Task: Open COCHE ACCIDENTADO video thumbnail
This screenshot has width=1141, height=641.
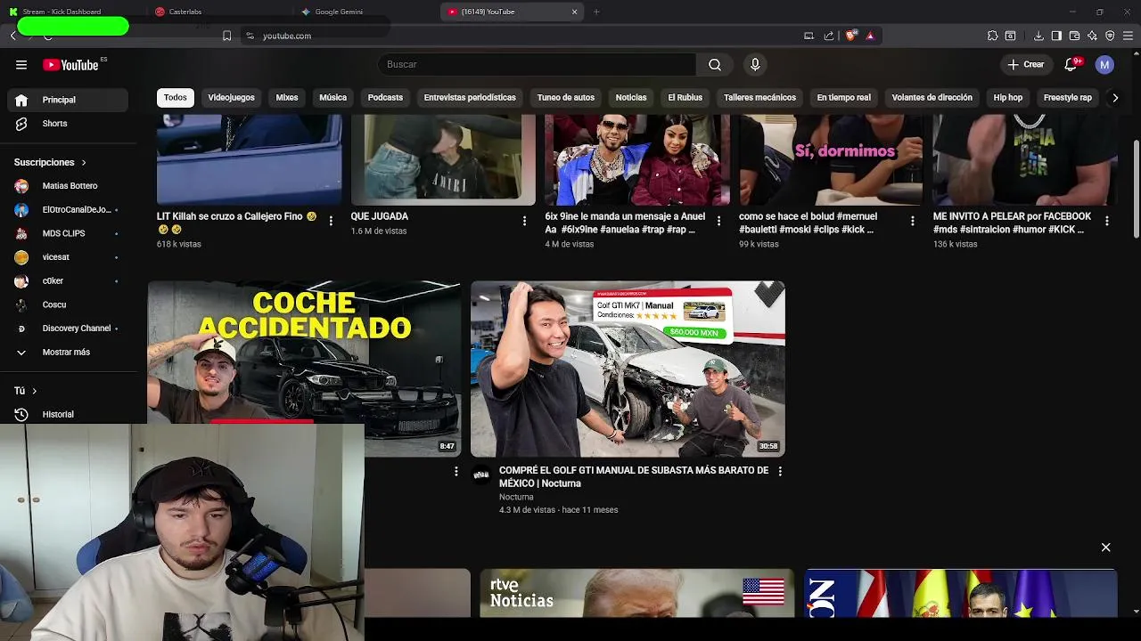Action: pyautogui.click(x=304, y=353)
